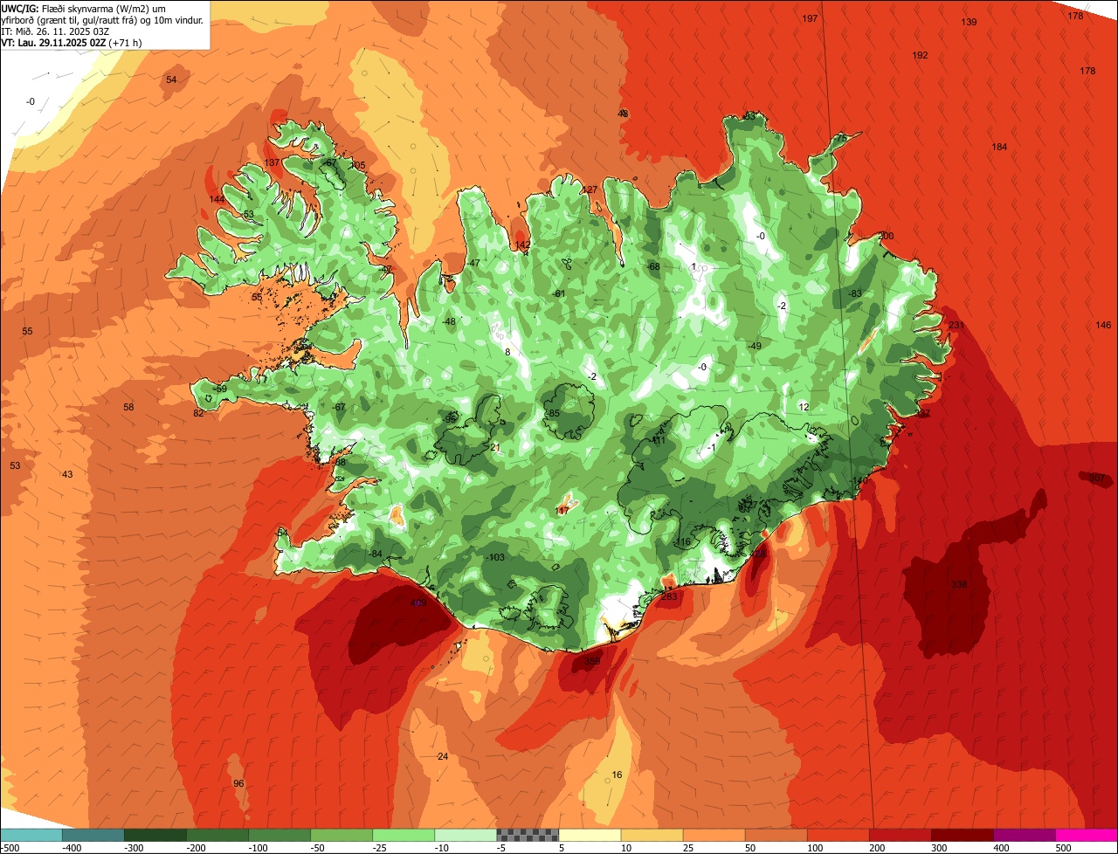Click the flux value '43' in the western sea

[x=67, y=475]
